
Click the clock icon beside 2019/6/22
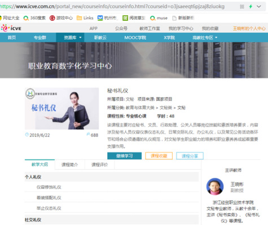tap(27, 135)
